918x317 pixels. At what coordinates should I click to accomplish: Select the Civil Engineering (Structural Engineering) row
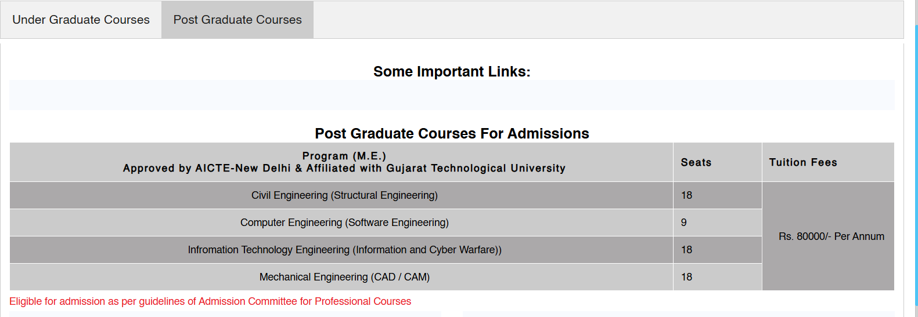coord(344,195)
